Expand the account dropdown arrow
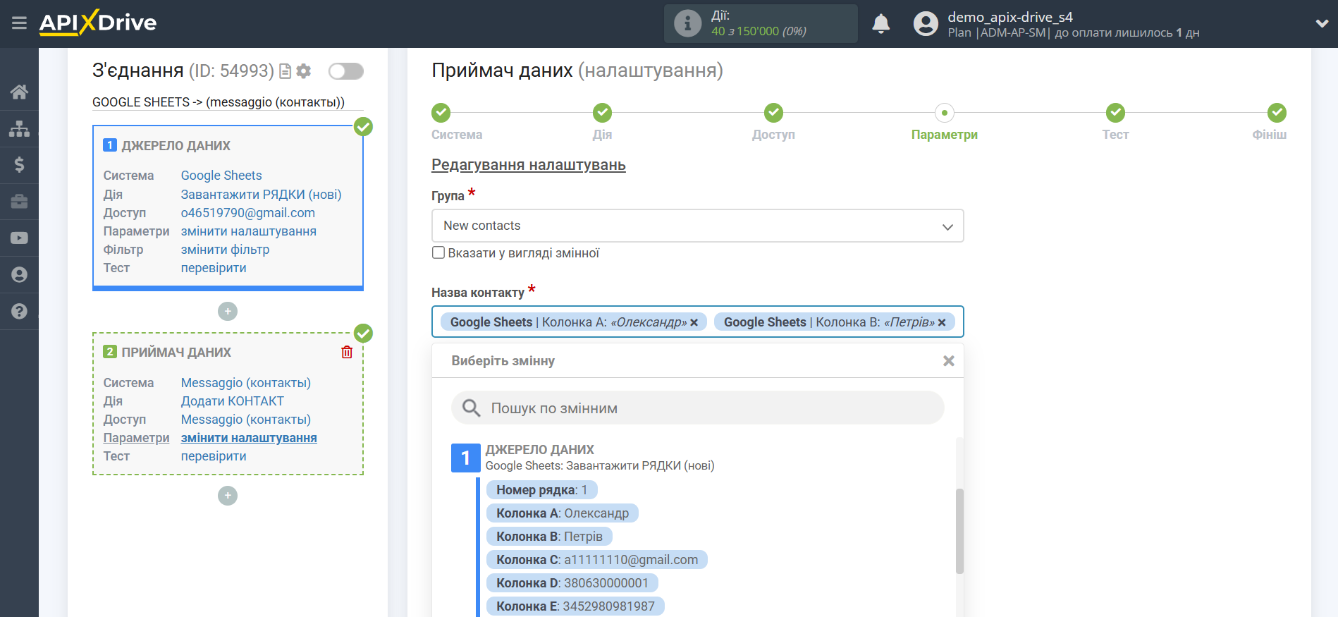Screen dimensions: 1338x617 (x=1322, y=23)
